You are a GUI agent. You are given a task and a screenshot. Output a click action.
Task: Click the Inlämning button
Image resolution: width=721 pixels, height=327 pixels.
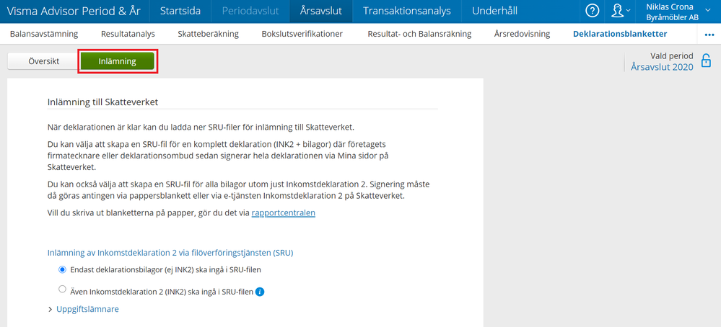tap(117, 61)
